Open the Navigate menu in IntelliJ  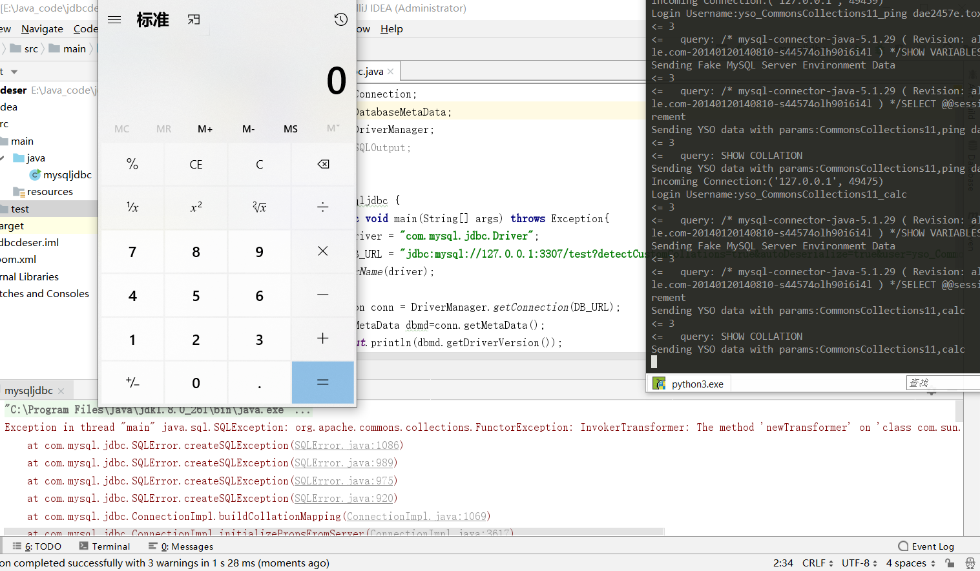tap(42, 28)
